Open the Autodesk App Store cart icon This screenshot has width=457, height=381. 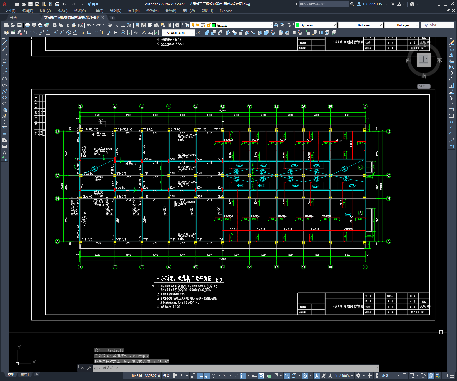tap(393, 4)
